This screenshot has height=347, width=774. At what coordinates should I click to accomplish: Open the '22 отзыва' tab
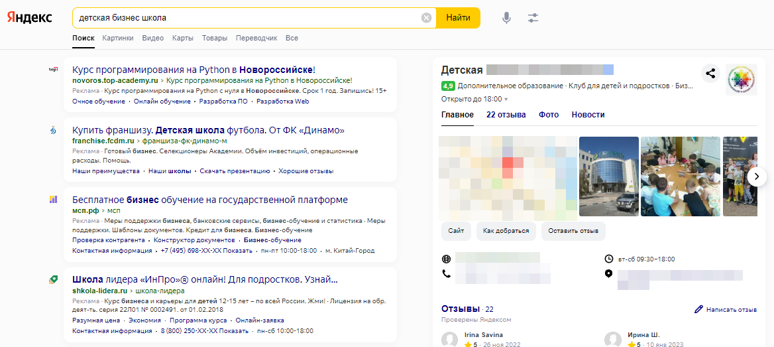point(506,115)
